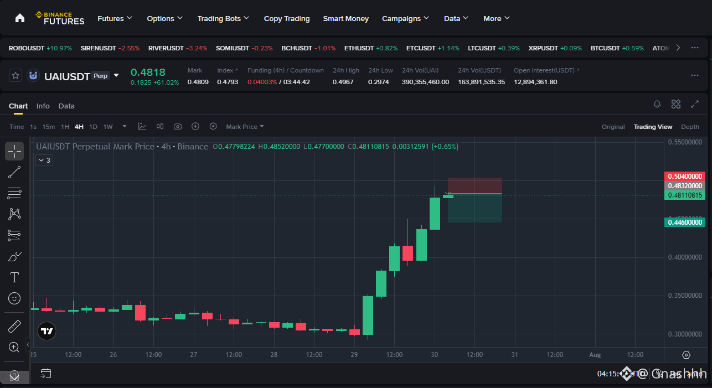This screenshot has width=712, height=388.
Task: Open the XRPUSDT ticker
Action: pyautogui.click(x=555, y=48)
